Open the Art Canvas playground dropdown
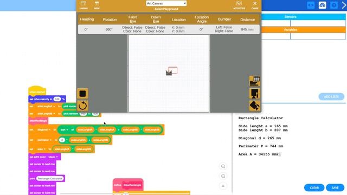 166,3
